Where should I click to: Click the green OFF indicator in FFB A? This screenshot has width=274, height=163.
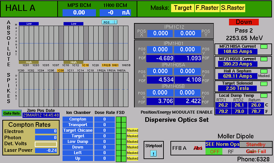coord(214,151)
